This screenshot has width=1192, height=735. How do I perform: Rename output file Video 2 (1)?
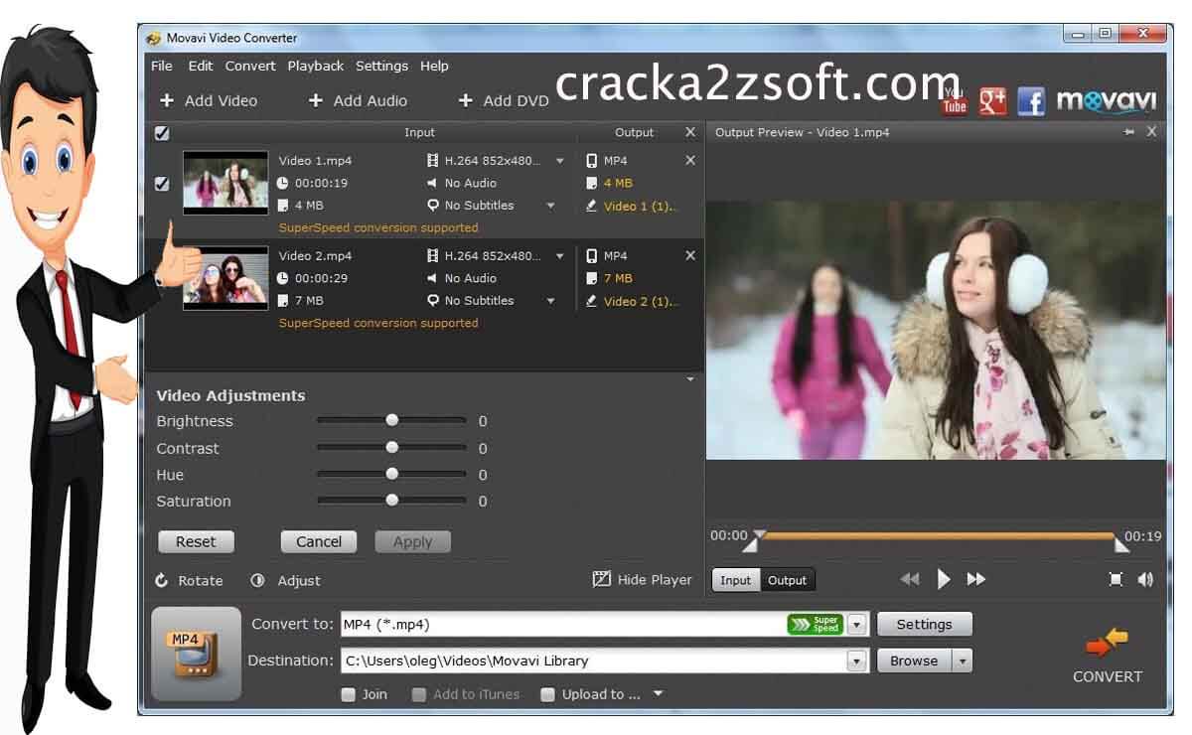click(x=631, y=301)
